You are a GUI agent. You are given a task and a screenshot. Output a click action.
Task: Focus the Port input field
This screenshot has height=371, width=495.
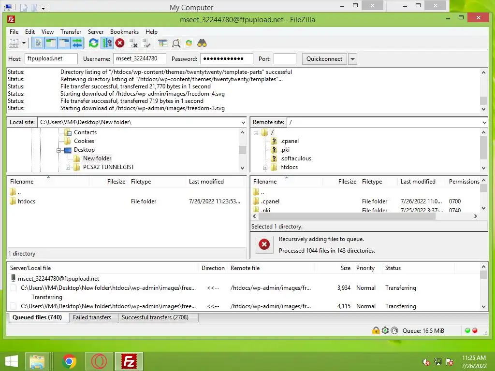coord(285,58)
